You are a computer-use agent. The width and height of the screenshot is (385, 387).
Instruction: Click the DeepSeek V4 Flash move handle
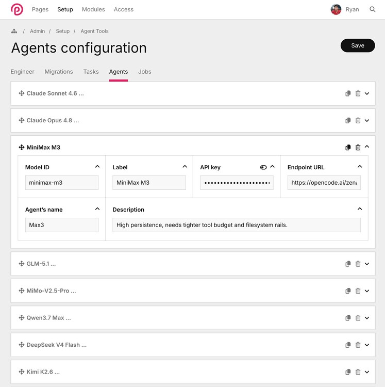[x=22, y=345]
